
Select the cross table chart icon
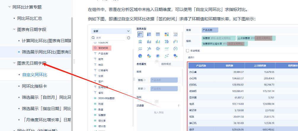pos(149,34)
